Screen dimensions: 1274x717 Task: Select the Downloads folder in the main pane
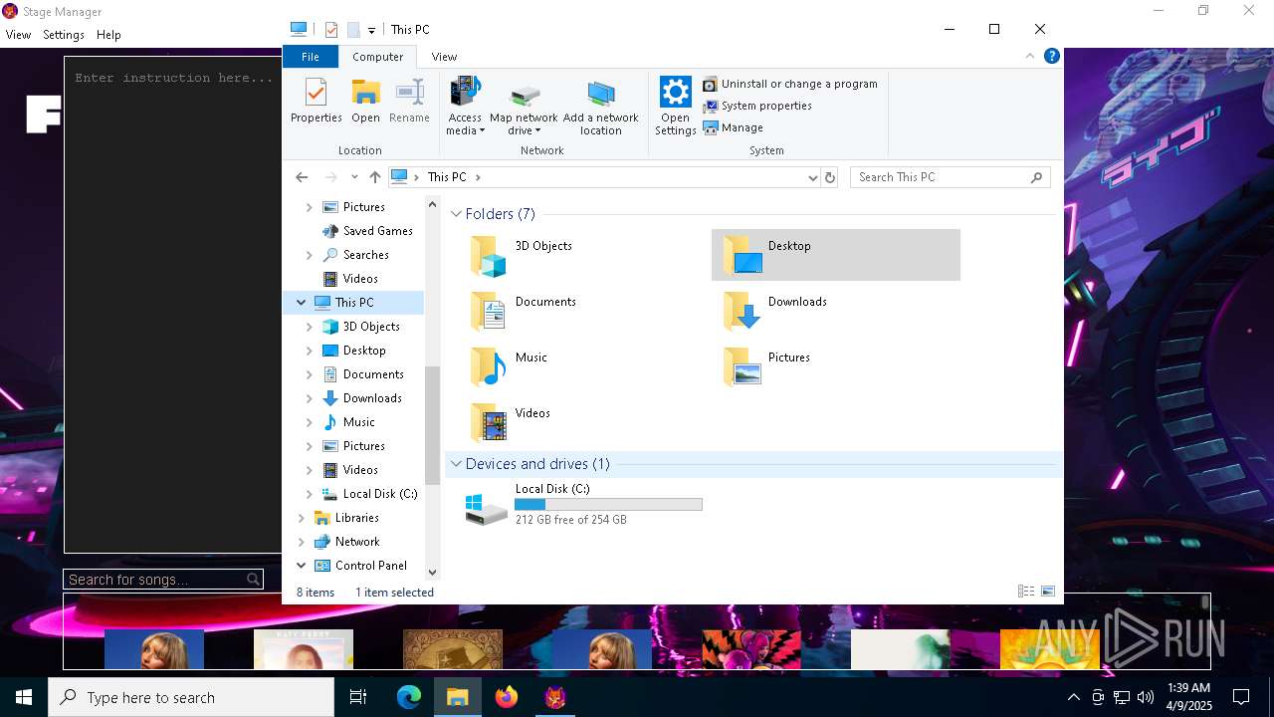(836, 311)
